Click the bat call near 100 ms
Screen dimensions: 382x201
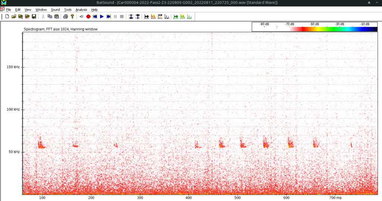pos(40,145)
